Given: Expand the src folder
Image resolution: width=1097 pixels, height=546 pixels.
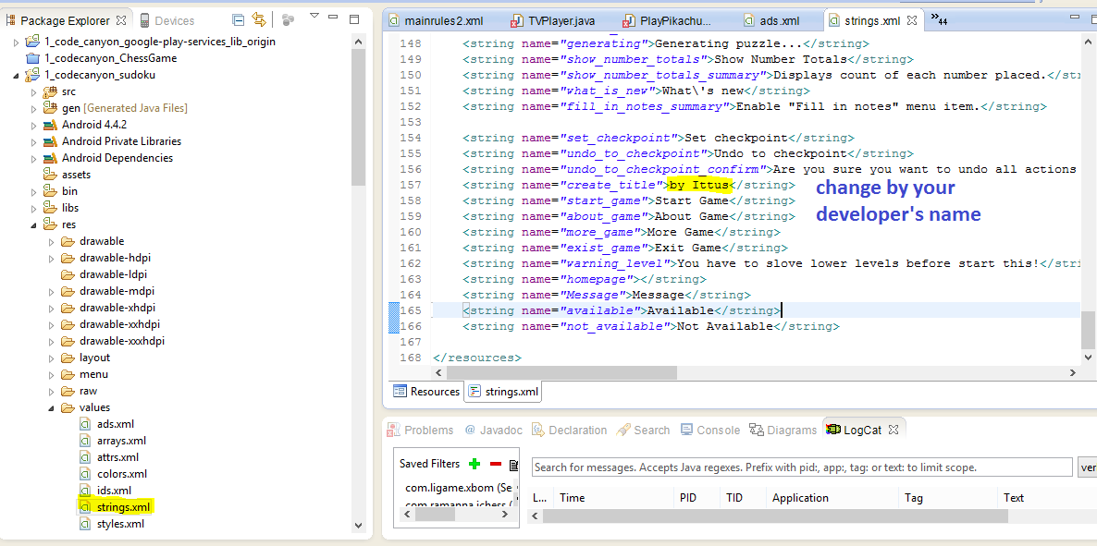Looking at the screenshot, I should coord(33,91).
